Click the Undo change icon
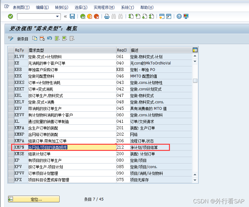 coord(49,38)
